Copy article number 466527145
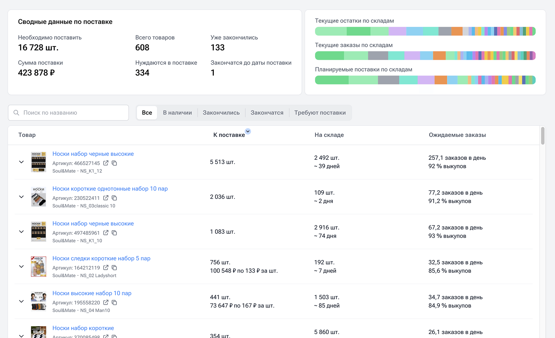555x338 pixels. tap(114, 163)
